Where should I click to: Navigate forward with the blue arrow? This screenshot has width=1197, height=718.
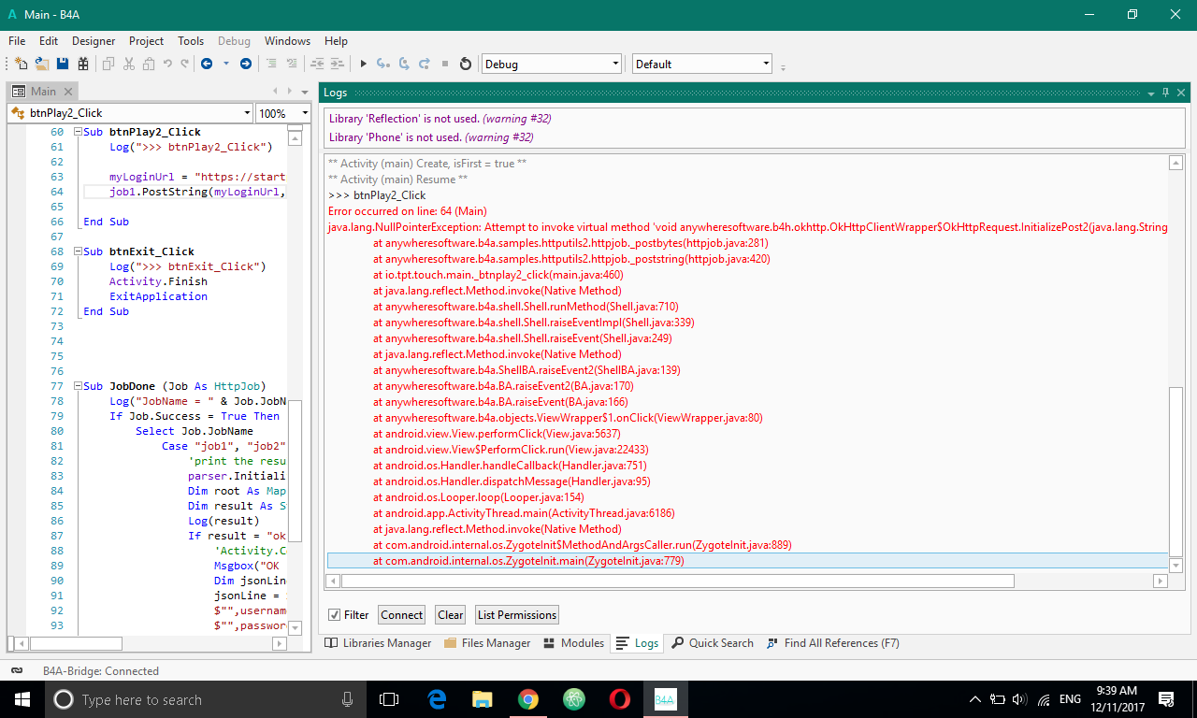click(x=246, y=64)
